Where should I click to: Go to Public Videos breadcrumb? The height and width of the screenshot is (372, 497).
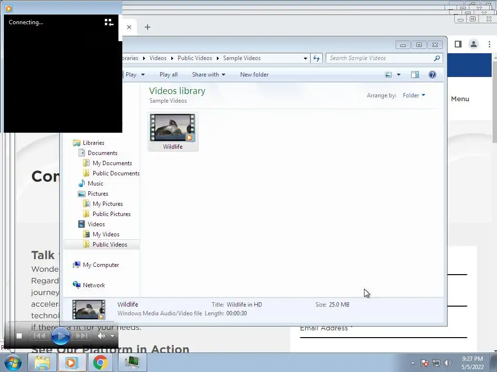click(195, 58)
